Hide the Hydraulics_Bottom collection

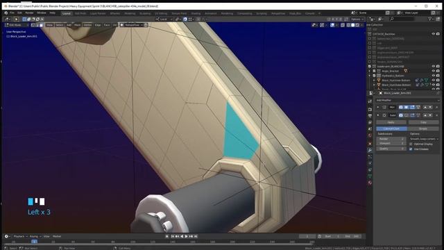pos(433,76)
